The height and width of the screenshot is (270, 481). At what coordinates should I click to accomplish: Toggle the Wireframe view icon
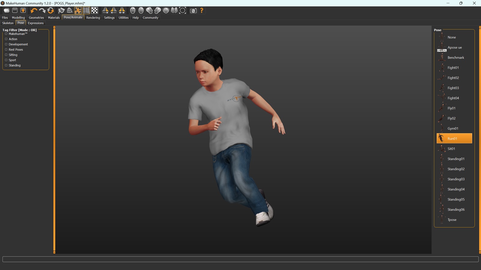click(x=70, y=11)
